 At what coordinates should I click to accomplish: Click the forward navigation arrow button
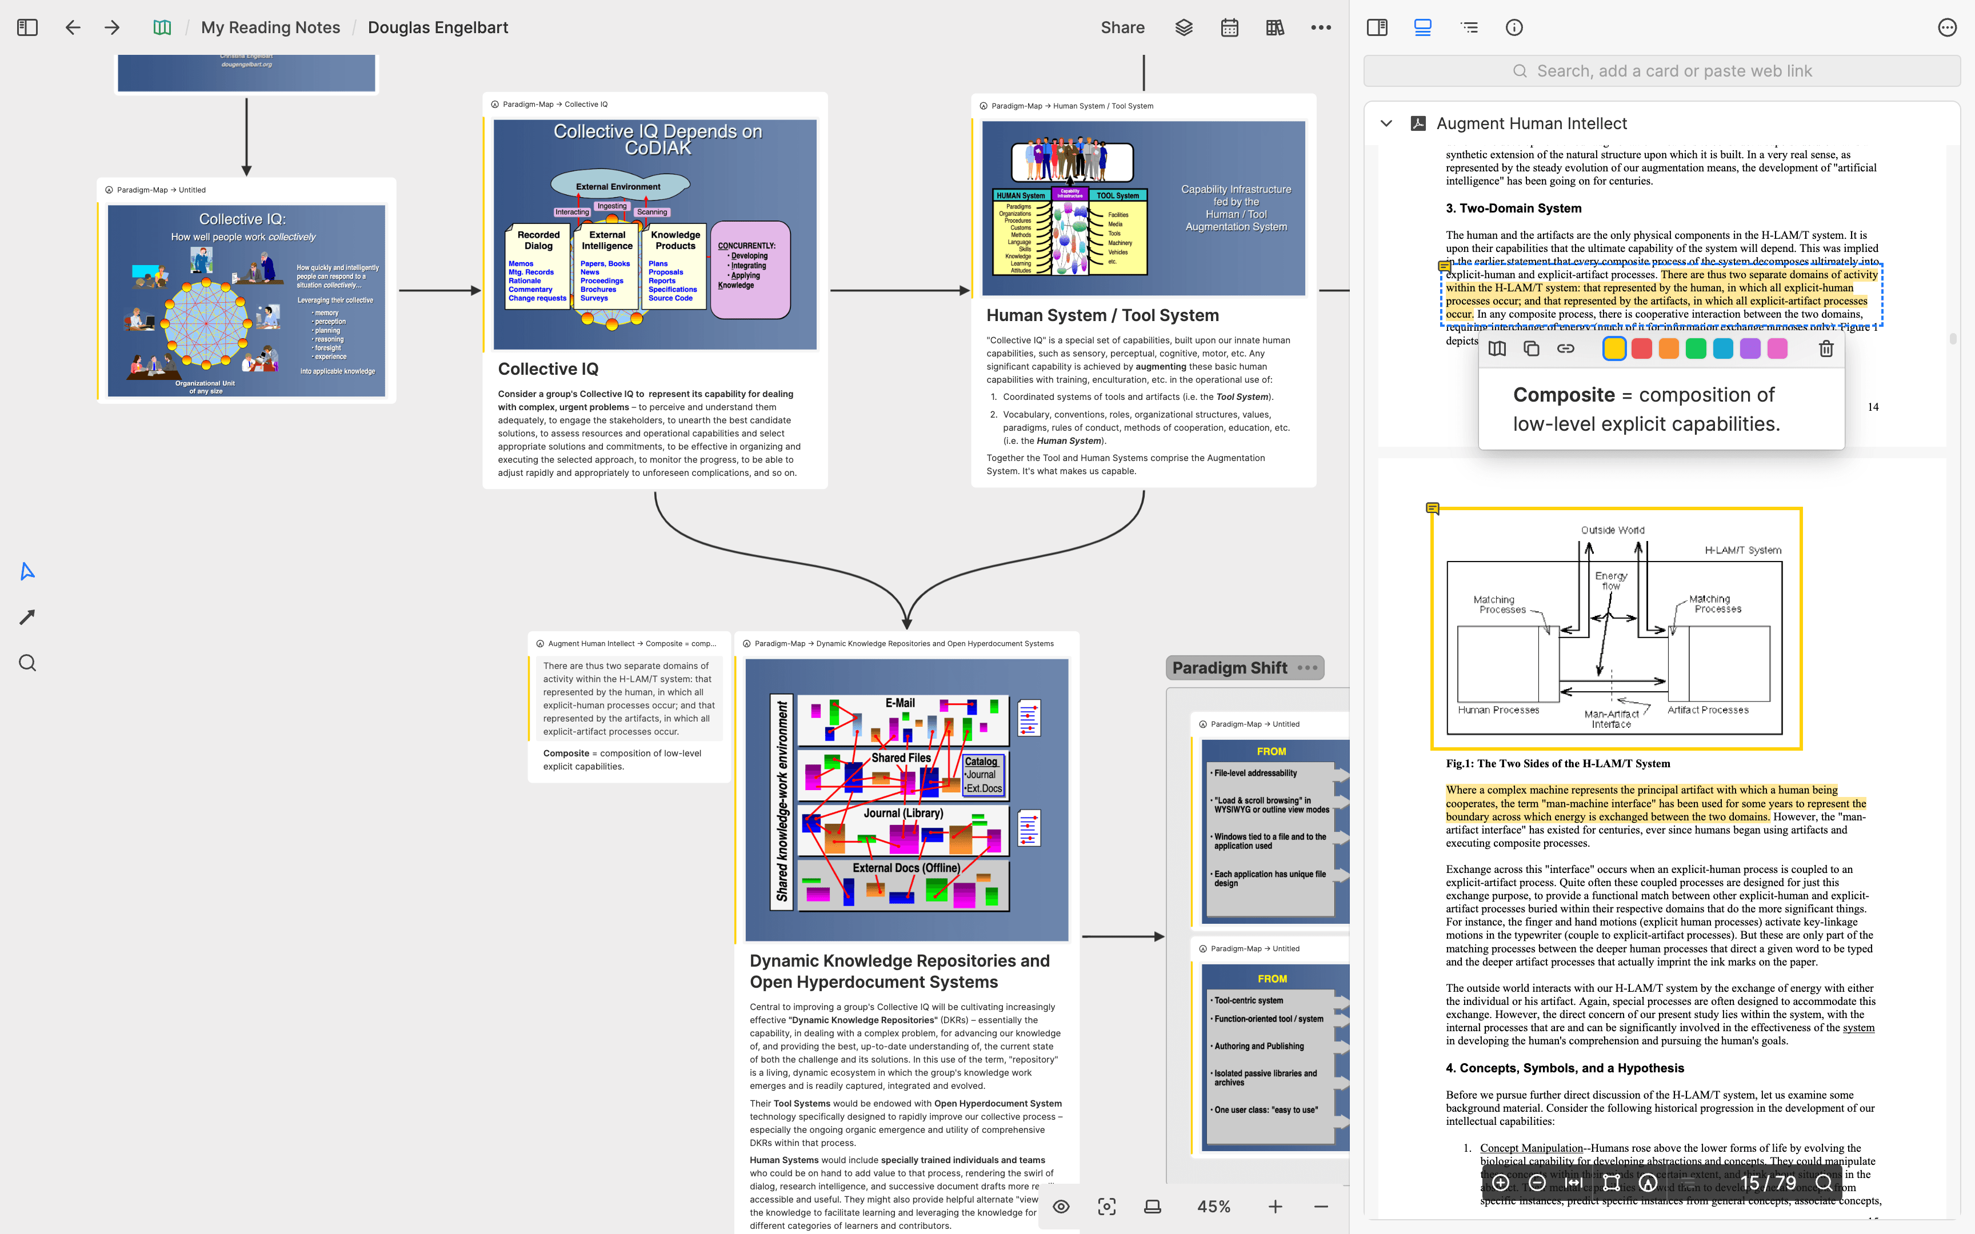click(113, 27)
